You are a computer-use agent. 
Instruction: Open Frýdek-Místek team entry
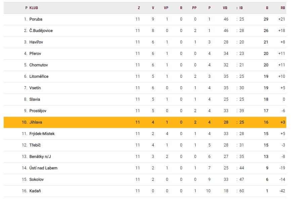tap(42, 134)
